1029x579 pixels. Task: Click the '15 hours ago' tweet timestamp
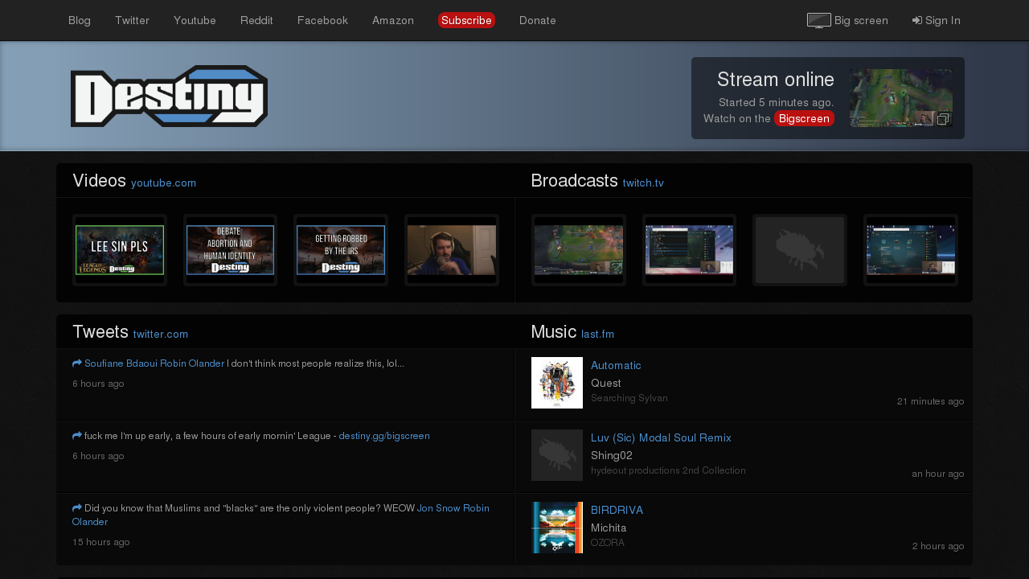tap(101, 542)
